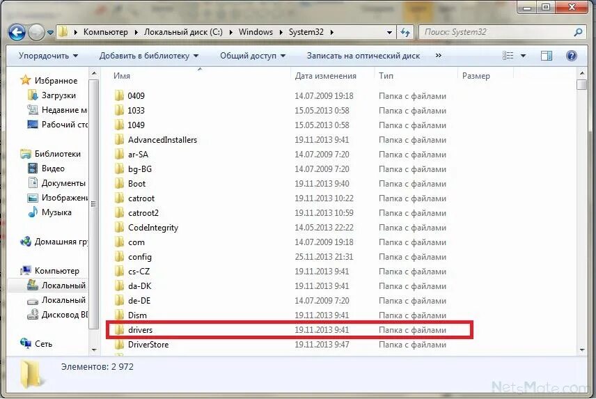
Task: Open Добавить в библиотеку menu
Action: point(148,56)
